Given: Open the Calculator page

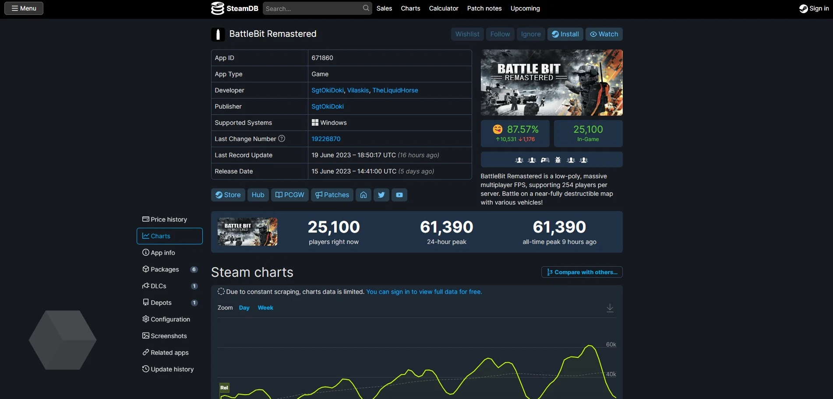Looking at the screenshot, I should click(444, 8).
